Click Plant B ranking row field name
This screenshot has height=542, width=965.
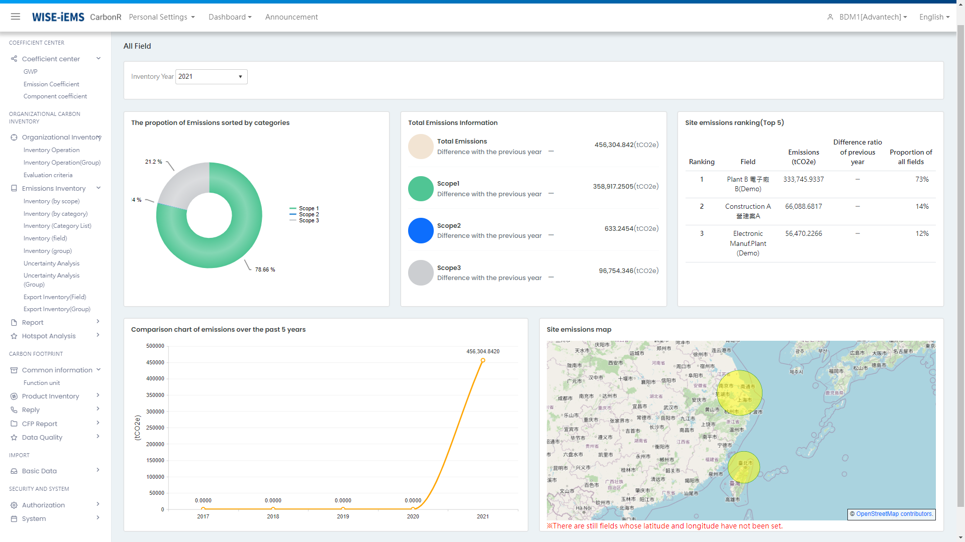(748, 184)
